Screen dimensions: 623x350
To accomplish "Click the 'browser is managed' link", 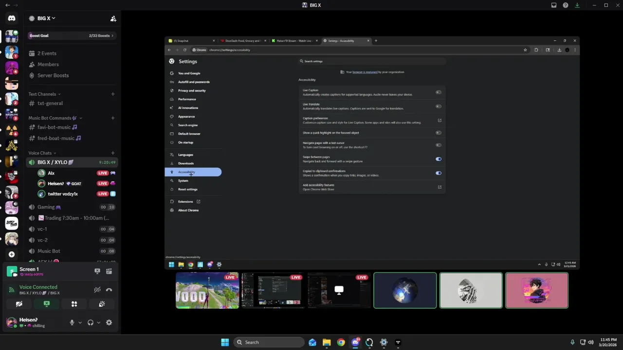I will click(365, 72).
